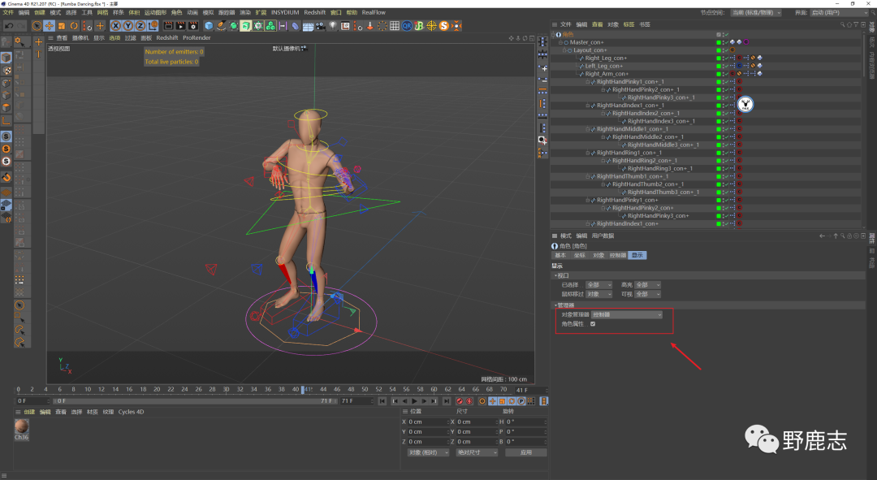Switch to the 控制器 tab
Screen dimensions: 877x480
(x=618, y=255)
